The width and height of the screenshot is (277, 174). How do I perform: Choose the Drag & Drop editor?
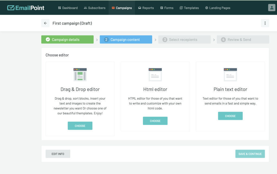tap(80, 126)
